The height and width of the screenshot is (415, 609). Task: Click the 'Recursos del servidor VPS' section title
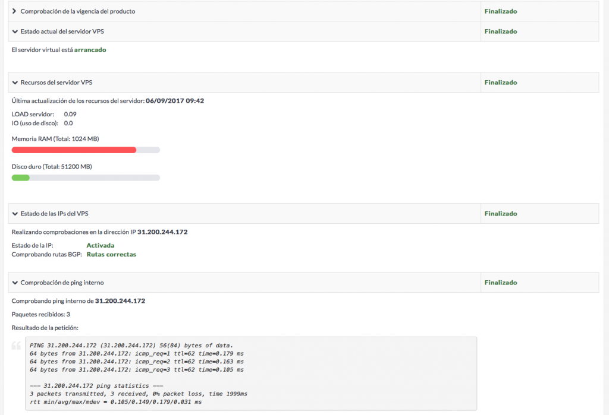pyautogui.click(x=56, y=83)
